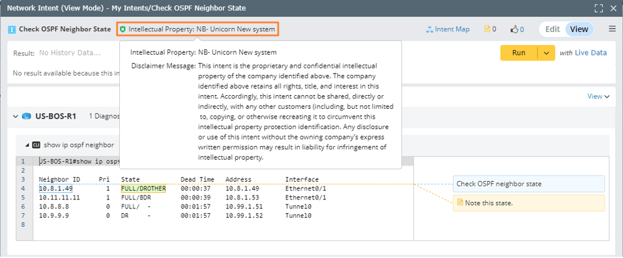
Task: Click the thumbs-up like icon
Action: 515,29
